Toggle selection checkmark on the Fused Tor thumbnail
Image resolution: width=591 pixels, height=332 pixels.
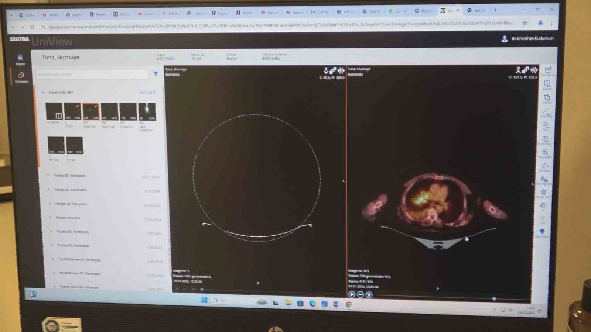[x=95, y=106]
